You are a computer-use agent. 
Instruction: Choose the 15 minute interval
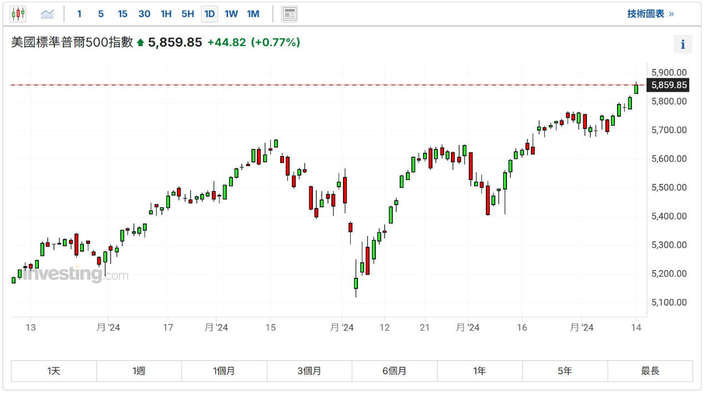[x=122, y=14]
